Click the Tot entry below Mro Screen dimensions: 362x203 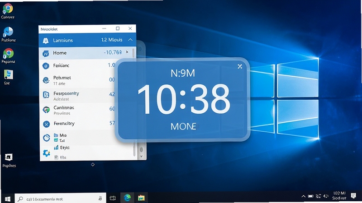[62, 141]
